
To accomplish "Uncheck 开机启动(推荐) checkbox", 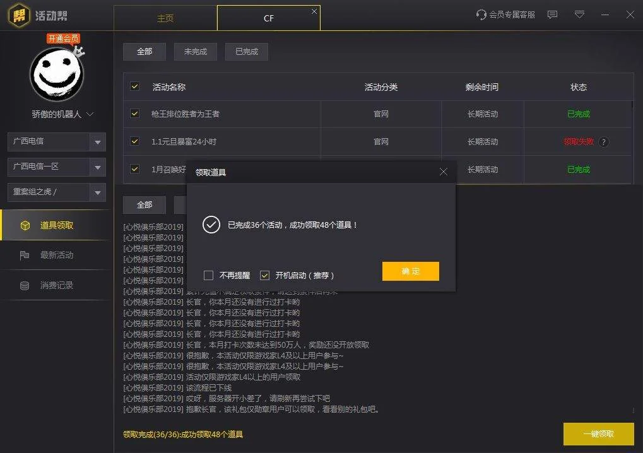I will click(x=265, y=275).
